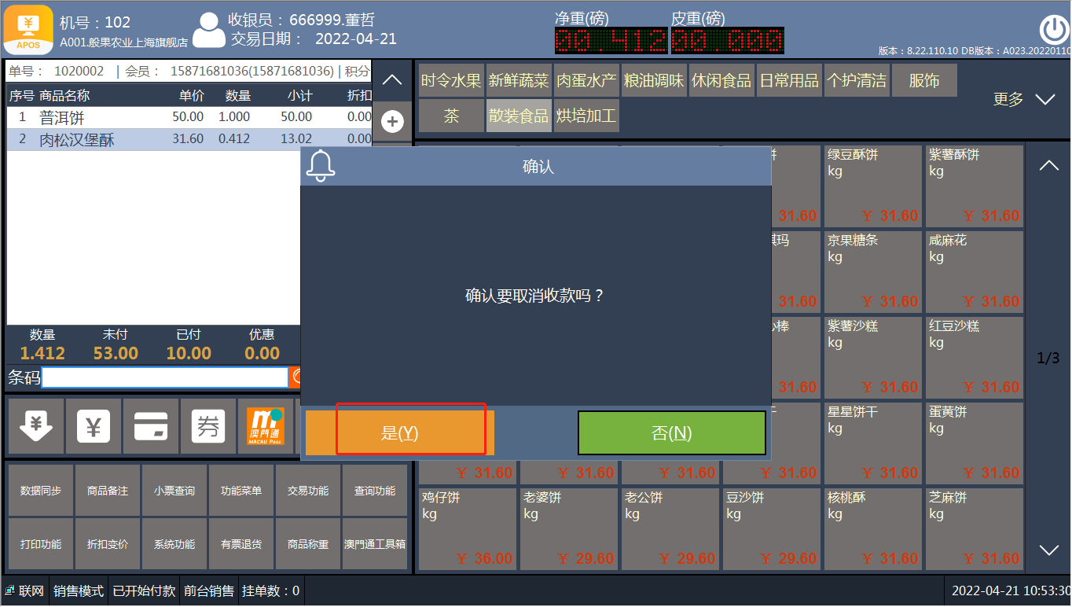
Task: Click the round plus icon beside the order list
Action: (392, 122)
